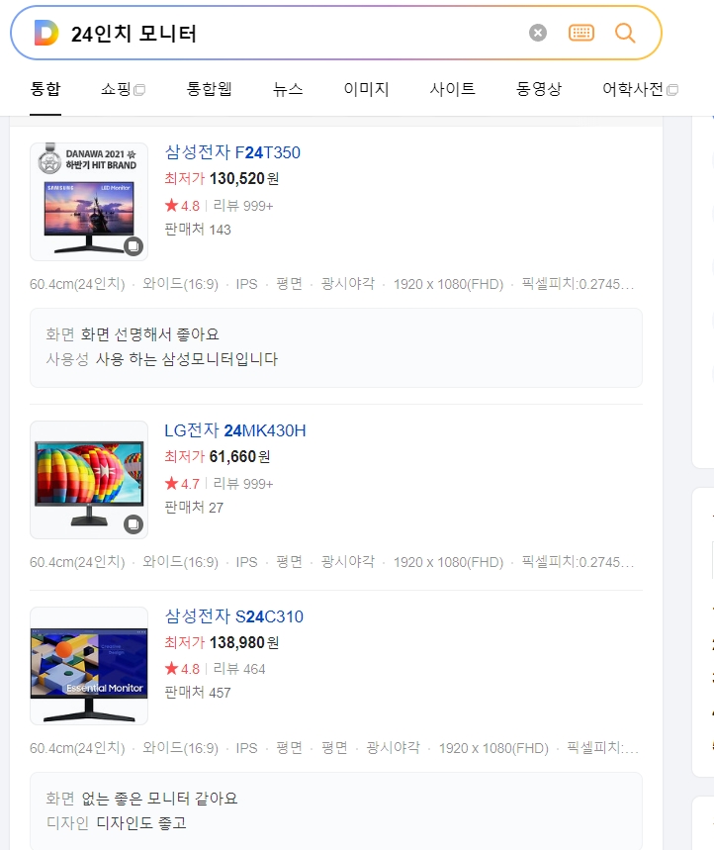Click the 리뷰 999+ of 24MK430H

pos(242,484)
